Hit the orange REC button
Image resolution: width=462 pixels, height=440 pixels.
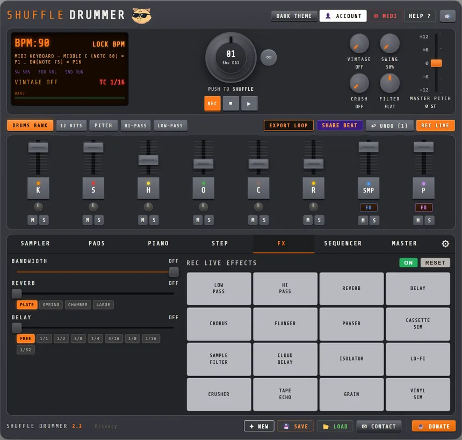tap(212, 104)
